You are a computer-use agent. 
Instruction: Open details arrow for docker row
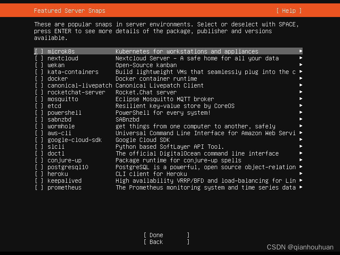301,78
